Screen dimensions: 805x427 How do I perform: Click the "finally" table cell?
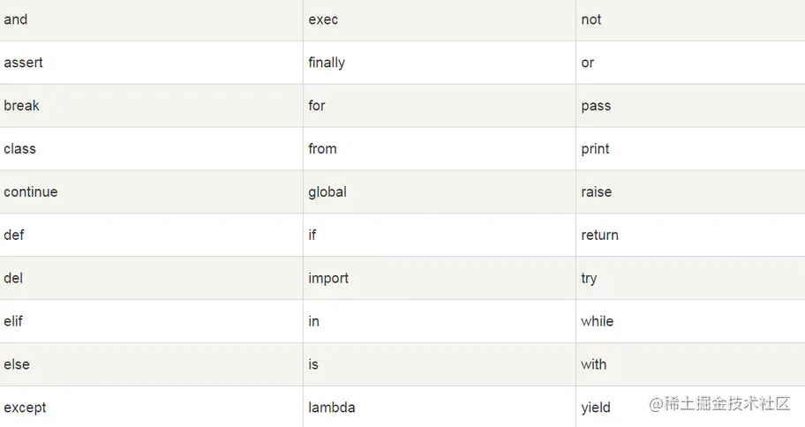(x=327, y=63)
